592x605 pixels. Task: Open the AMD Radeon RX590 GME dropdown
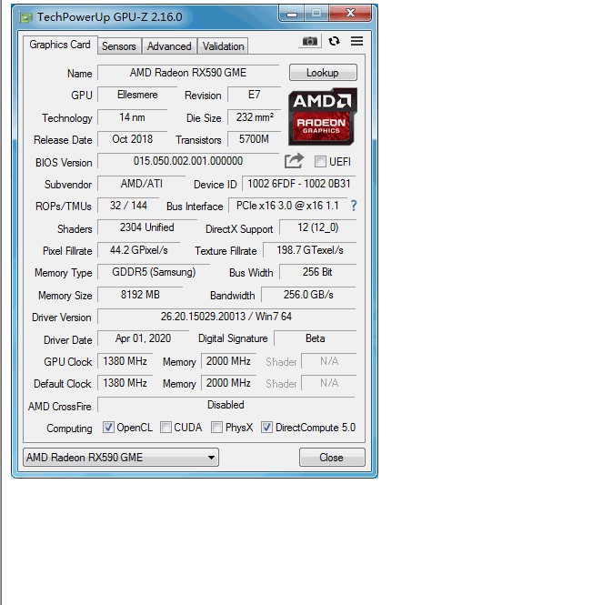point(121,458)
